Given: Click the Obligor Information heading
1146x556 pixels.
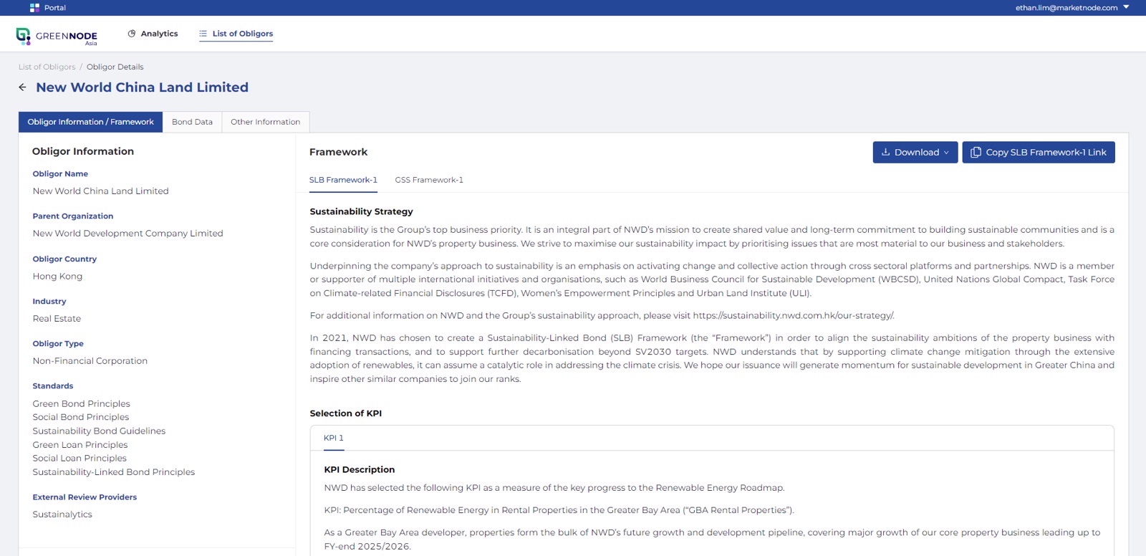Looking at the screenshot, I should coord(83,151).
